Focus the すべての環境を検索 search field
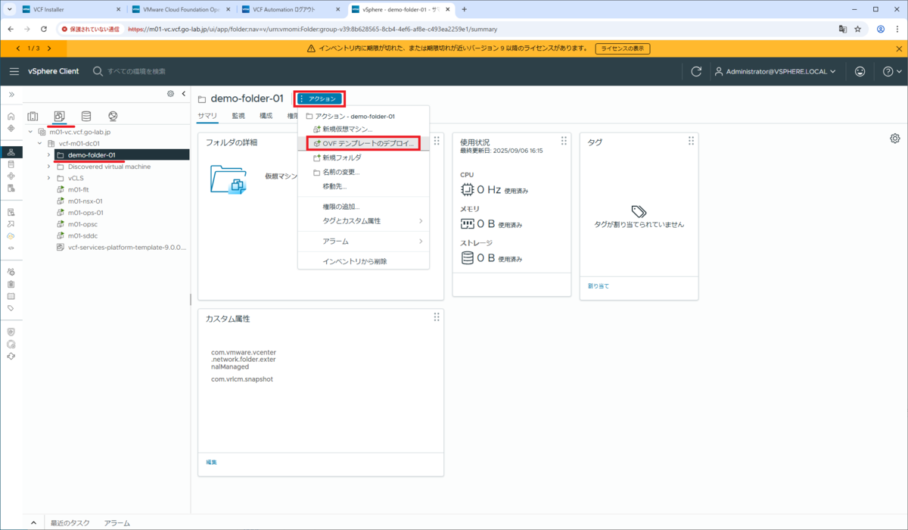908x530 pixels. (x=136, y=71)
